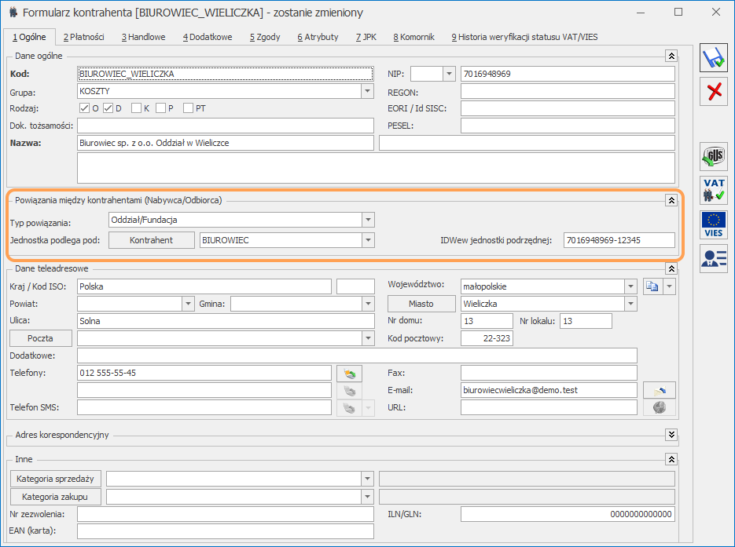735x547 pixels.
Task: Toggle the D checkbox in Rodzaj
Action: [108, 108]
